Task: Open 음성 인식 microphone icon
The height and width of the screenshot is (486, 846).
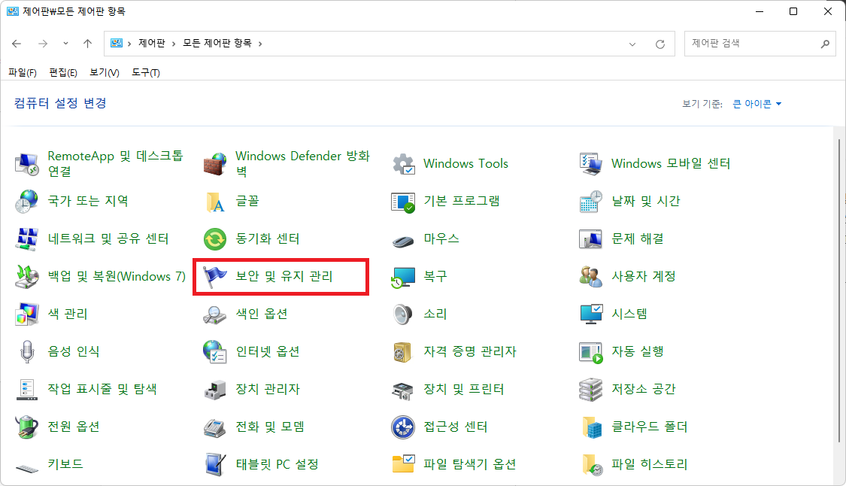Action: (x=27, y=351)
